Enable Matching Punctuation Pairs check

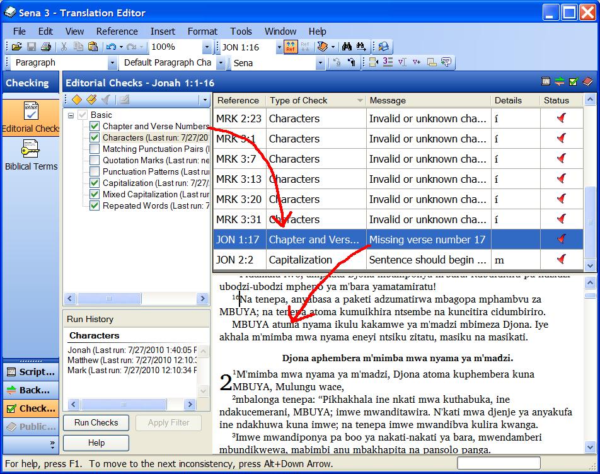point(95,149)
